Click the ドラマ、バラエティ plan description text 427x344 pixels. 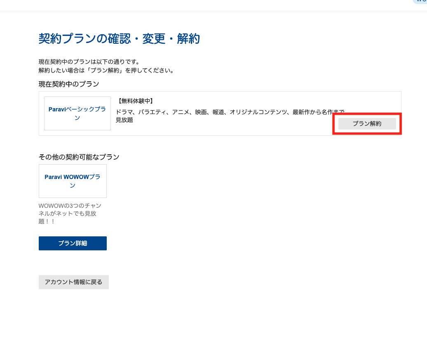(230, 116)
